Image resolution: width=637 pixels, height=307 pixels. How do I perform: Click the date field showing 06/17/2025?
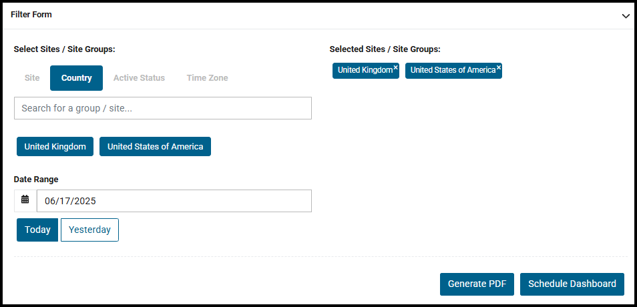(174, 201)
